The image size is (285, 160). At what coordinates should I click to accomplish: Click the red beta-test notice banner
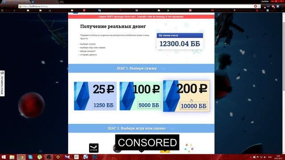click(x=141, y=17)
